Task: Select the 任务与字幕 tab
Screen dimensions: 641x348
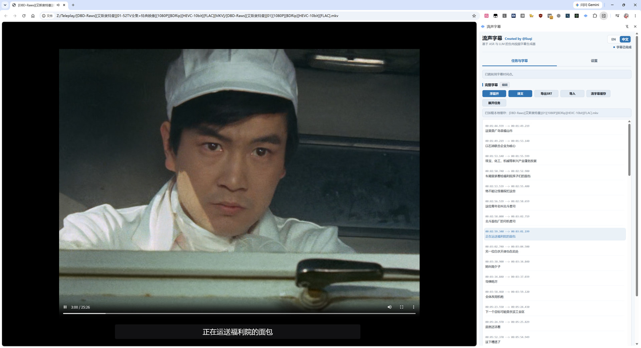Action: (x=519, y=61)
